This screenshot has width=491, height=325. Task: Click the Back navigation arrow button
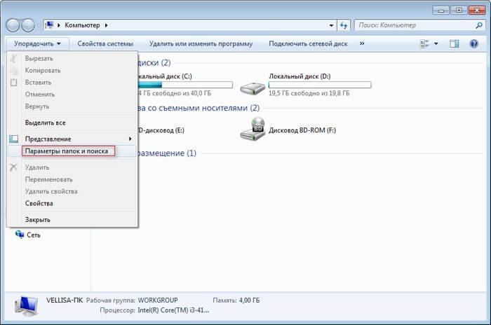pyautogui.click(x=14, y=25)
